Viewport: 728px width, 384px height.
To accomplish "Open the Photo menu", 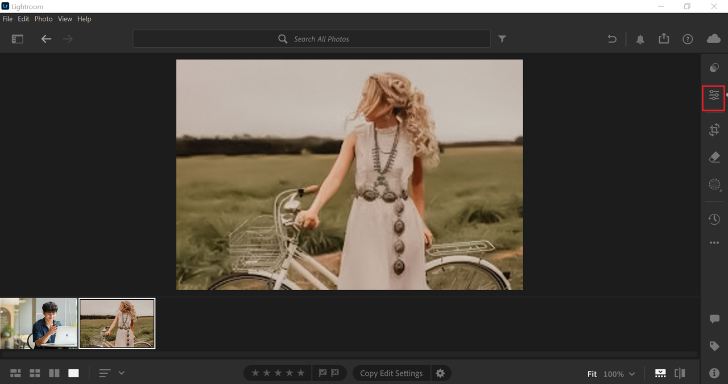I will tap(43, 19).
